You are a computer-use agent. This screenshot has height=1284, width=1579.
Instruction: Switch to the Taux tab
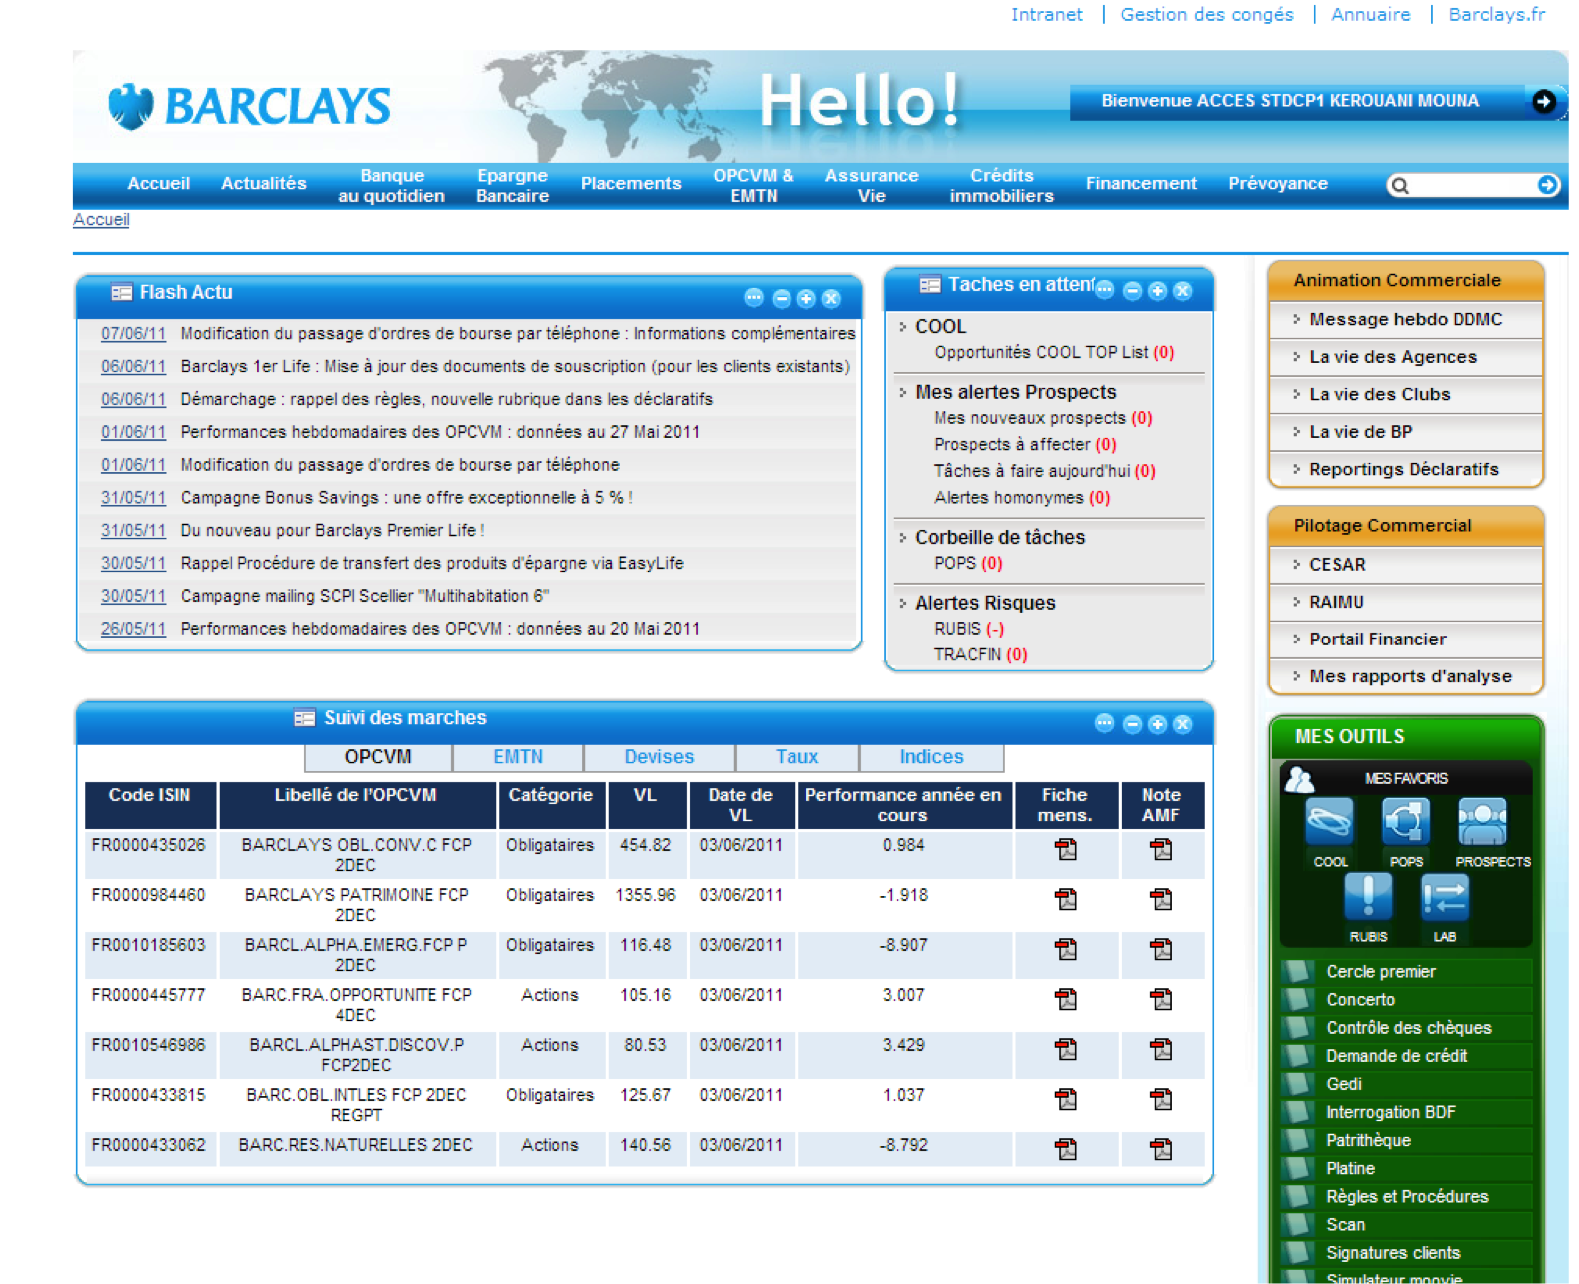tap(796, 757)
